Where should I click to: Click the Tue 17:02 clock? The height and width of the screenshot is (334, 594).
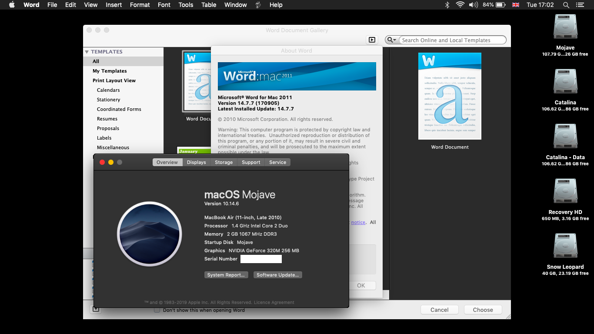click(x=540, y=5)
